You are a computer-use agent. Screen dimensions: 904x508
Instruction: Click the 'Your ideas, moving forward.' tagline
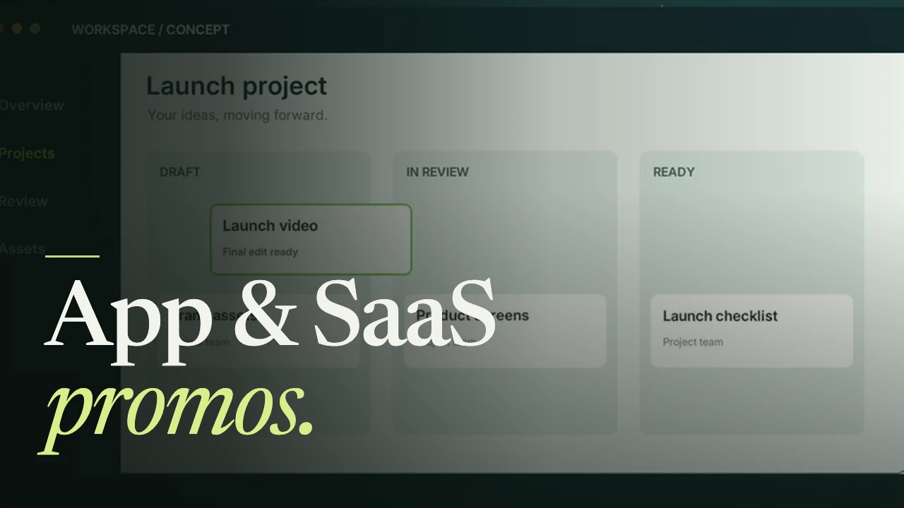237,115
